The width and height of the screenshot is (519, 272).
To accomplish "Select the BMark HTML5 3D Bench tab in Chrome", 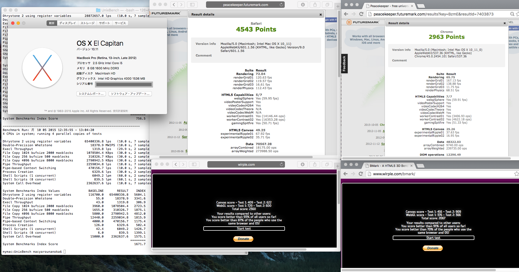I will (389, 166).
